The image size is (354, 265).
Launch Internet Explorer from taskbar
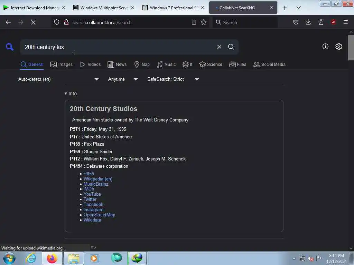point(31,258)
